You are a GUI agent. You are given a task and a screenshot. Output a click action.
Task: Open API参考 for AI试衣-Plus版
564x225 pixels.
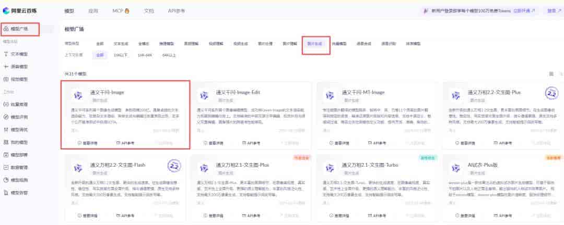[503, 216]
